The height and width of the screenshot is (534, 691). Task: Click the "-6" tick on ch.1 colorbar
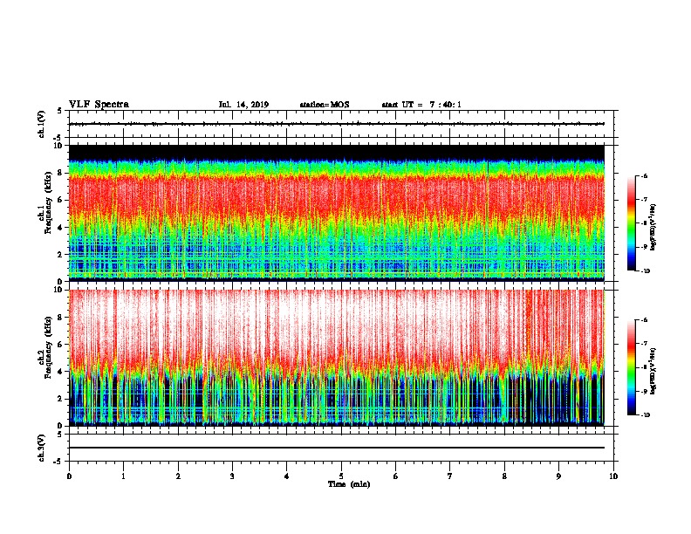click(644, 175)
